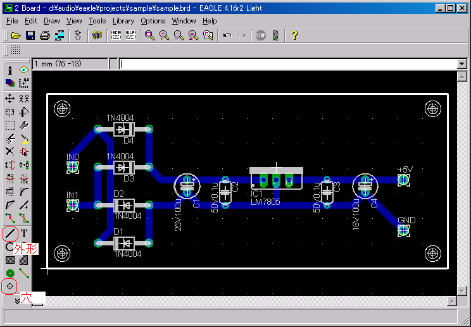Switch to the schematic editor
471x327 pixels.
(x=78, y=35)
